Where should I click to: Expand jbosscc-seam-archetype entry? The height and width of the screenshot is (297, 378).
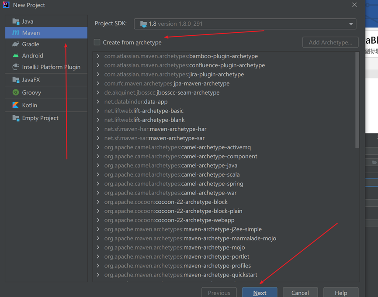pos(98,92)
